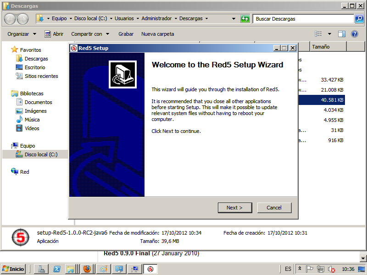Switch to Firefox in the taskbar

pos(87,269)
